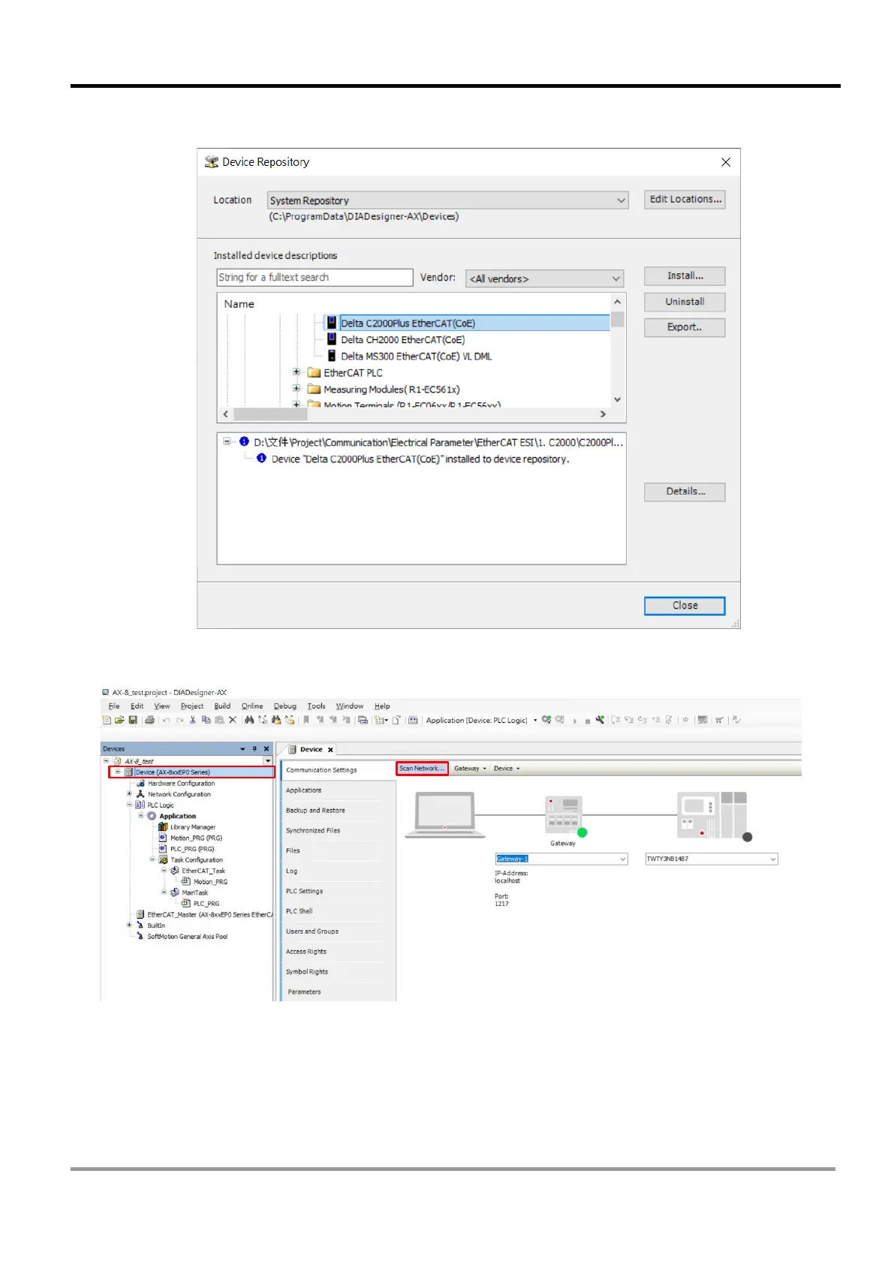
Task: Click the Library Manager books icon
Action: tap(163, 826)
